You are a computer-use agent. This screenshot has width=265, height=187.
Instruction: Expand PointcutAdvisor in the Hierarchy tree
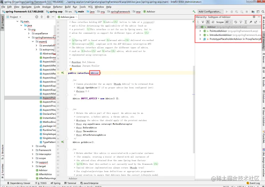point(200,31)
